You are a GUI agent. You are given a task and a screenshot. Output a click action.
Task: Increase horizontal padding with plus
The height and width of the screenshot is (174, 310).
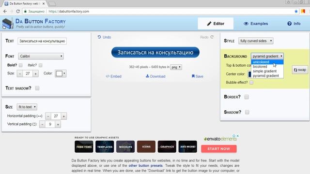[x=63, y=116]
